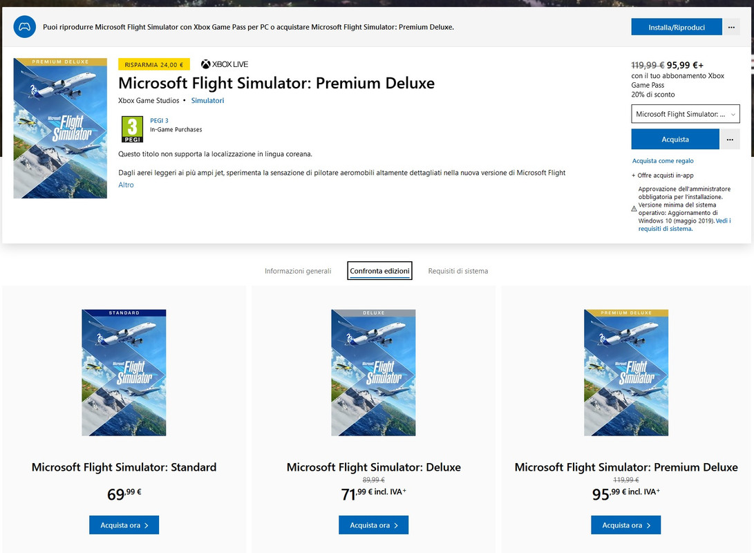Click the Acquista come regalo link
The height and width of the screenshot is (553, 754).
(x=663, y=160)
